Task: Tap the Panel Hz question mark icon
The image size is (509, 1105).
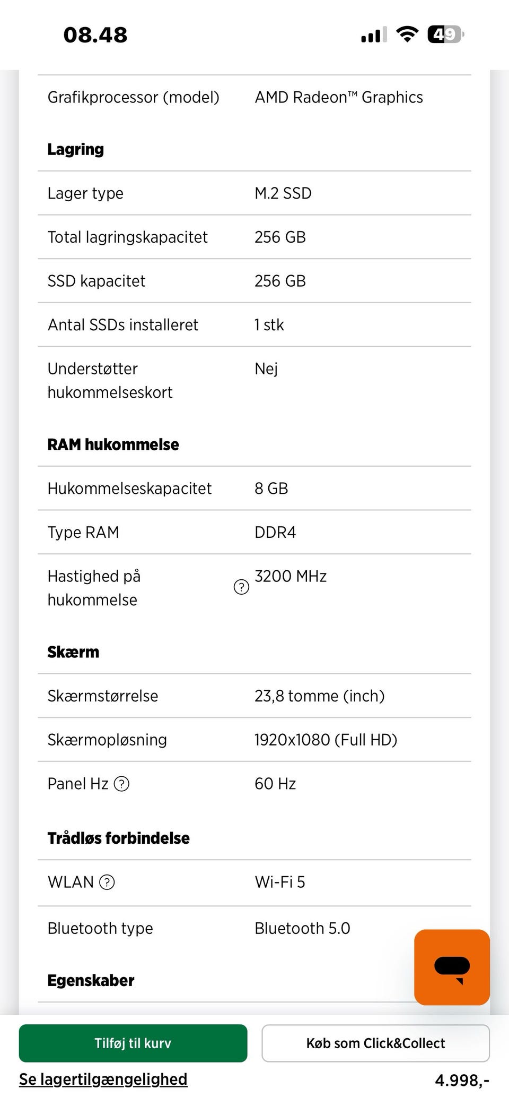Action: click(x=122, y=784)
